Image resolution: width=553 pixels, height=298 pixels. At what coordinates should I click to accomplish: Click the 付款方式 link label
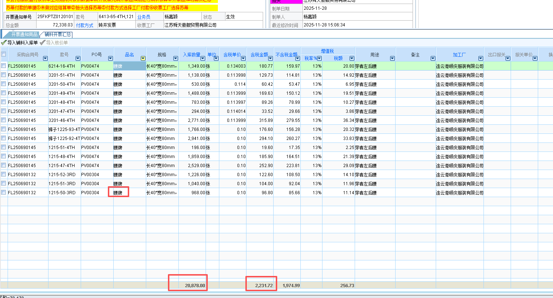[84, 25]
